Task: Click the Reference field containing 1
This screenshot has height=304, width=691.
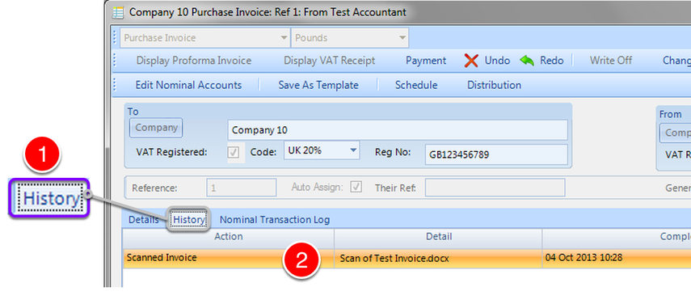Action: (242, 188)
